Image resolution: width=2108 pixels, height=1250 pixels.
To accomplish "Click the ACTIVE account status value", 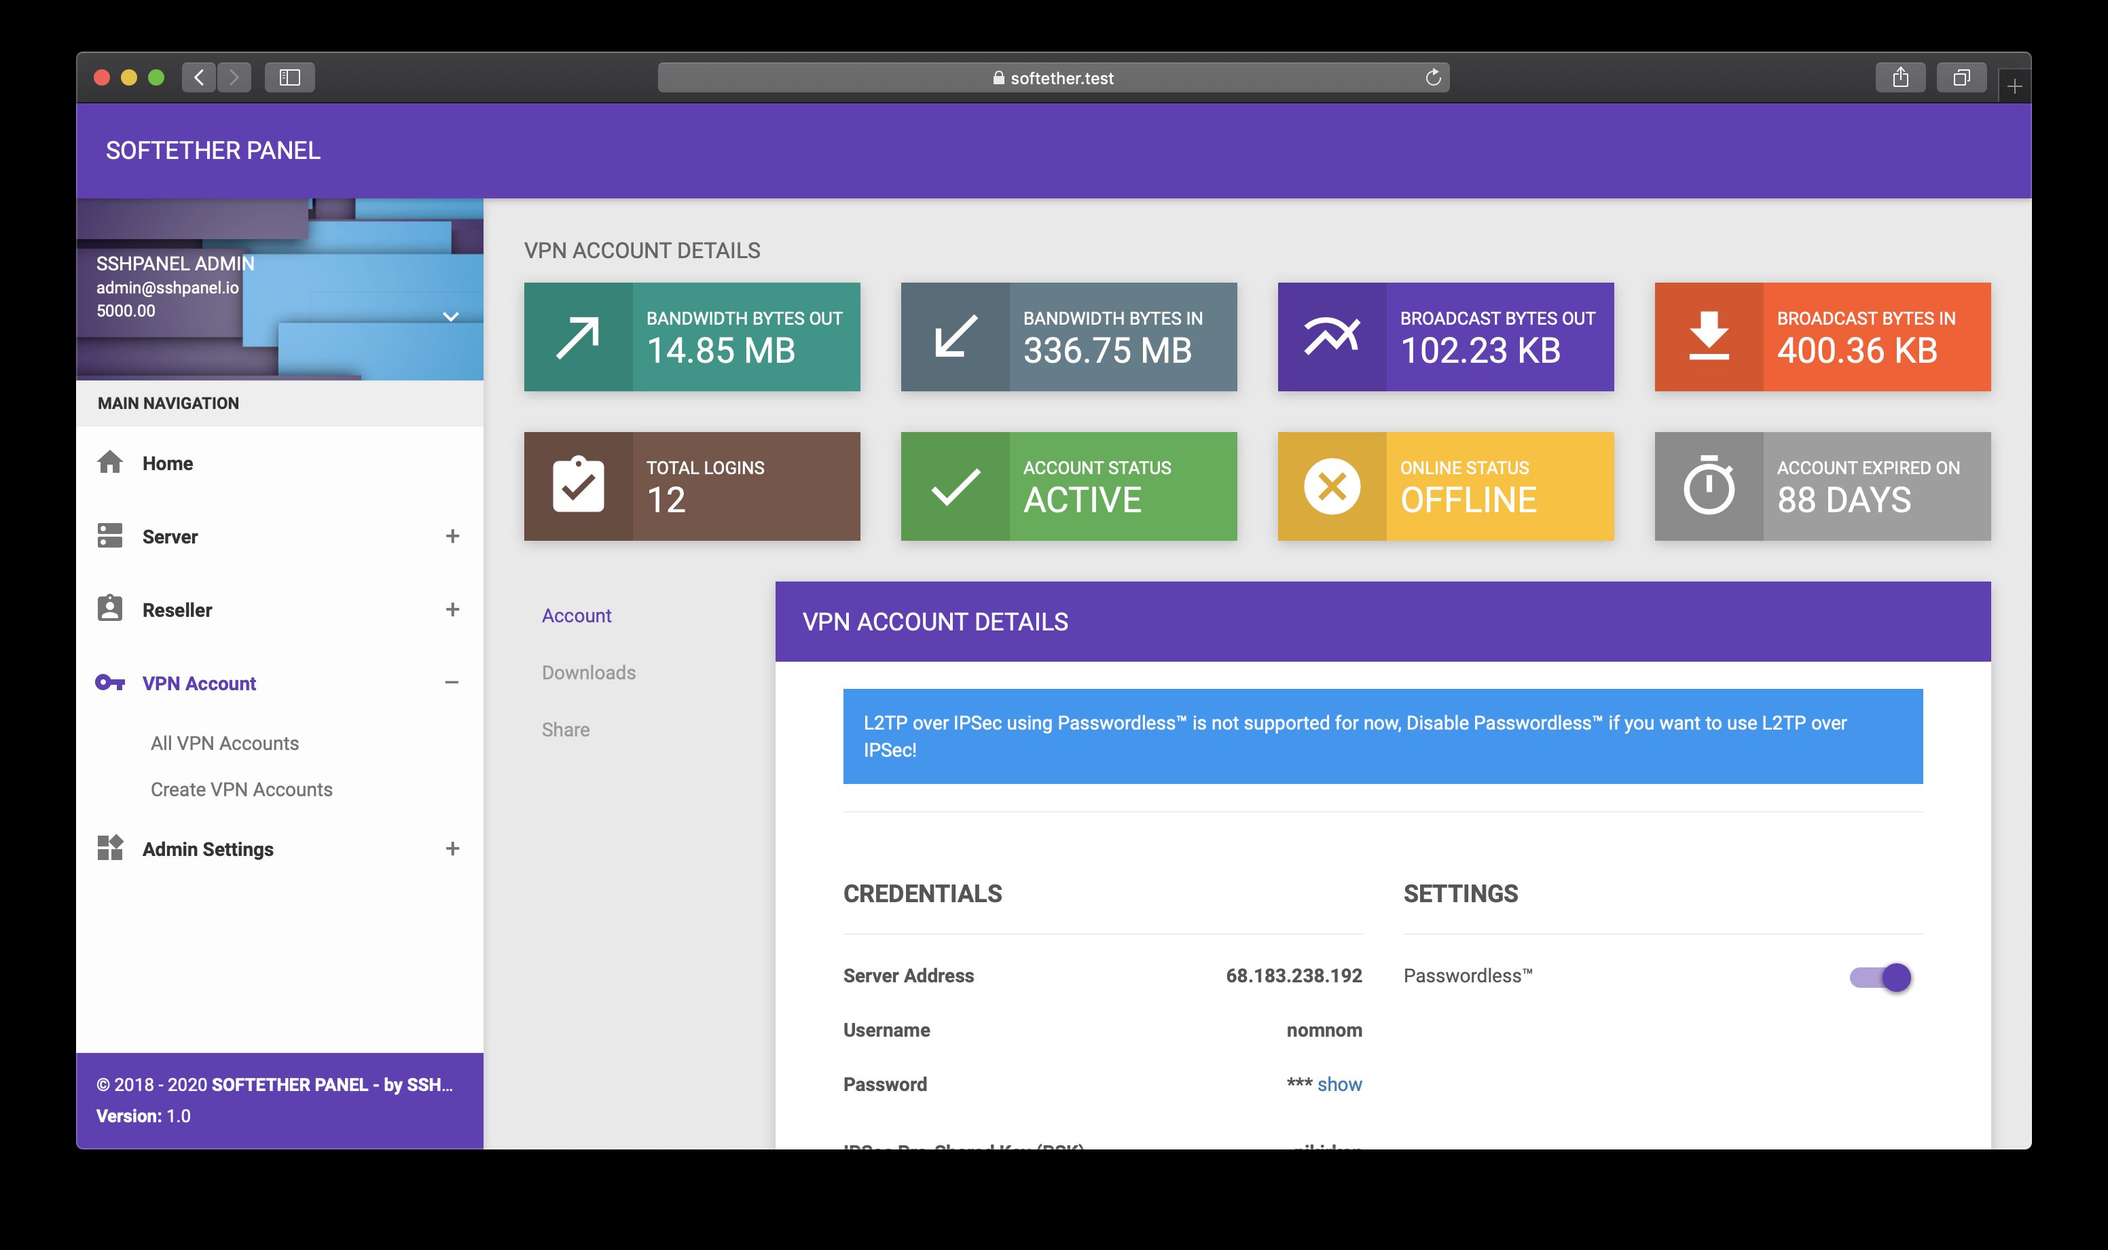I will (1082, 500).
